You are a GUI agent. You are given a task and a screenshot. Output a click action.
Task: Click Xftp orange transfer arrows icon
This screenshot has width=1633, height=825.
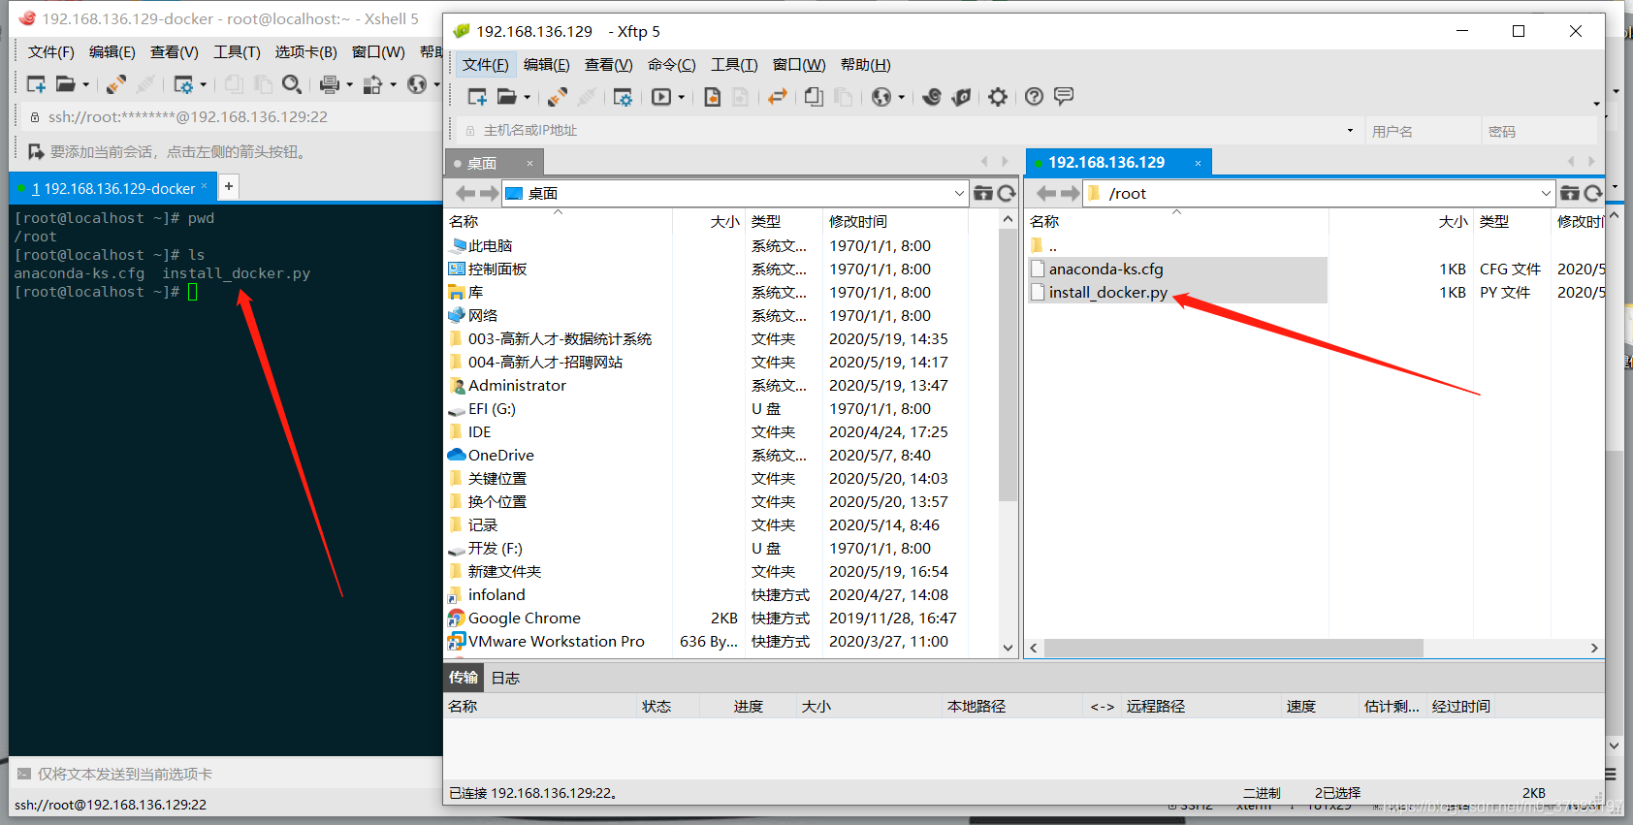click(778, 97)
